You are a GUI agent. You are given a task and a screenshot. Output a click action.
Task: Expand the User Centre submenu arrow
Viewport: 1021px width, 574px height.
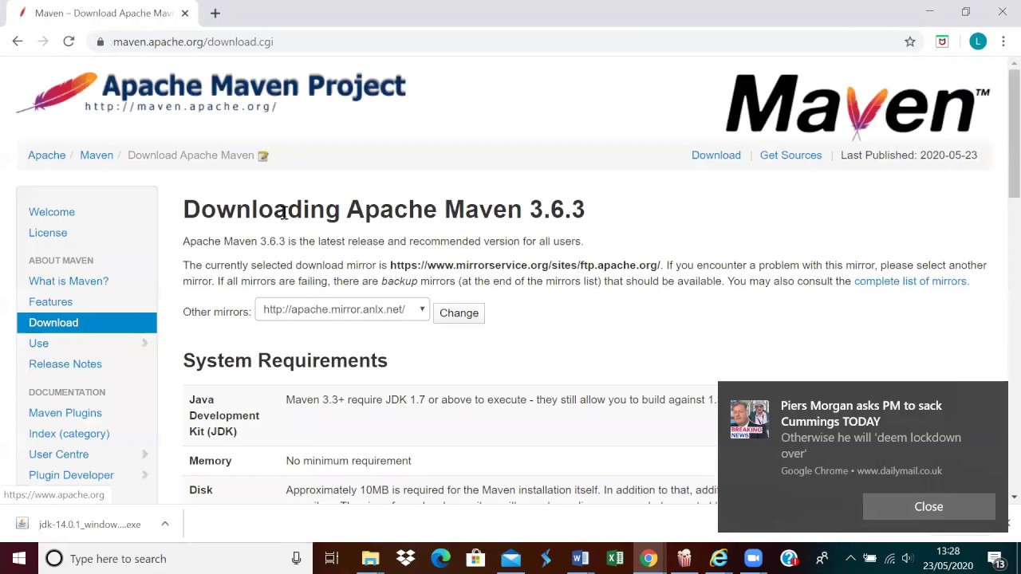click(x=145, y=454)
